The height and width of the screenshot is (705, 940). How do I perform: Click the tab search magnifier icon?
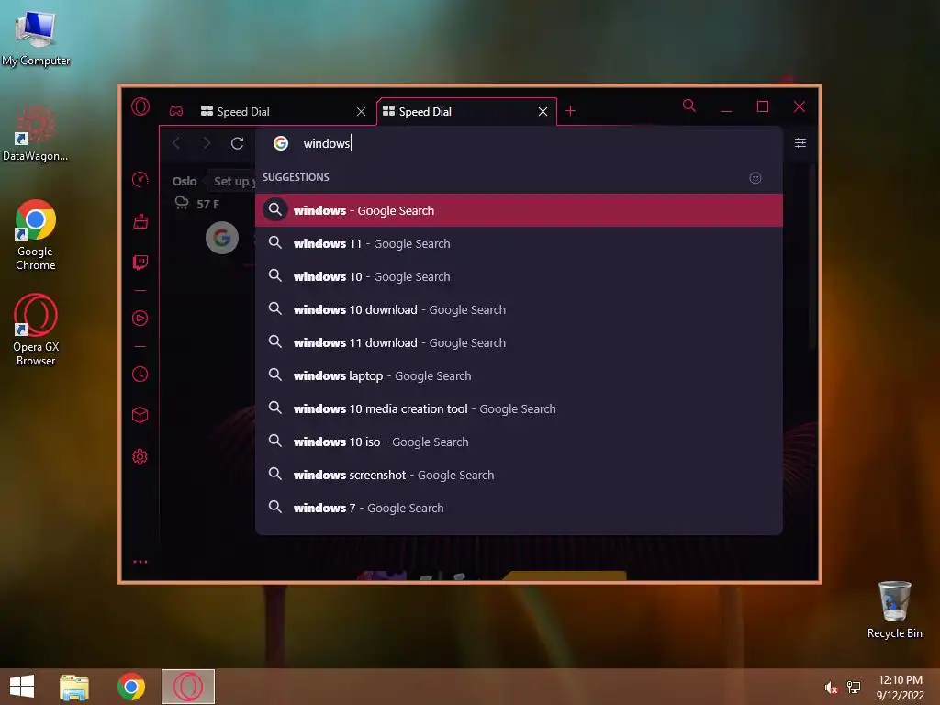pos(689,106)
